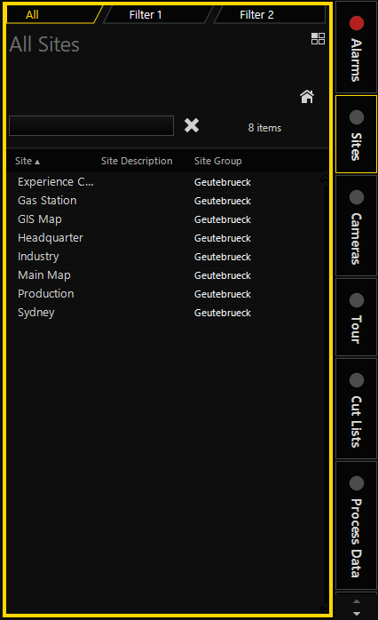Clear the search with the X icon
Viewport: 378px width, 620px height.
[x=192, y=126]
